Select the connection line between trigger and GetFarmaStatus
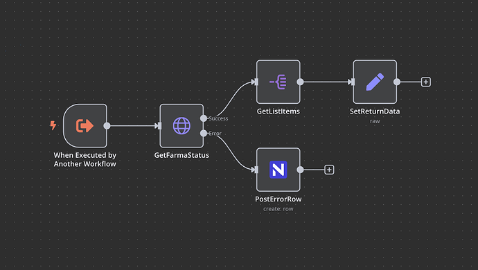478x270 pixels. (x=132, y=125)
